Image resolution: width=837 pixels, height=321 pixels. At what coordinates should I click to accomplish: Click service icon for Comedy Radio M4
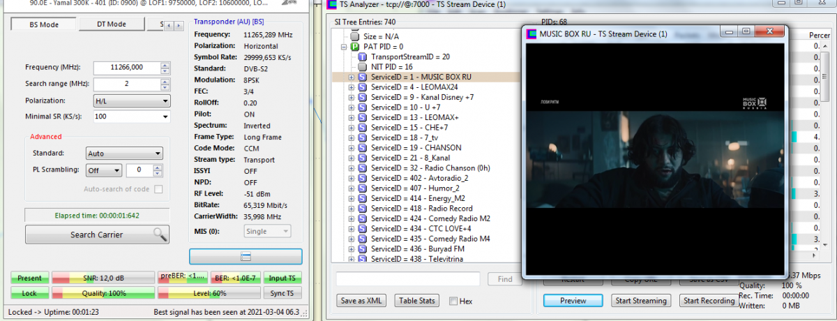[362, 239]
